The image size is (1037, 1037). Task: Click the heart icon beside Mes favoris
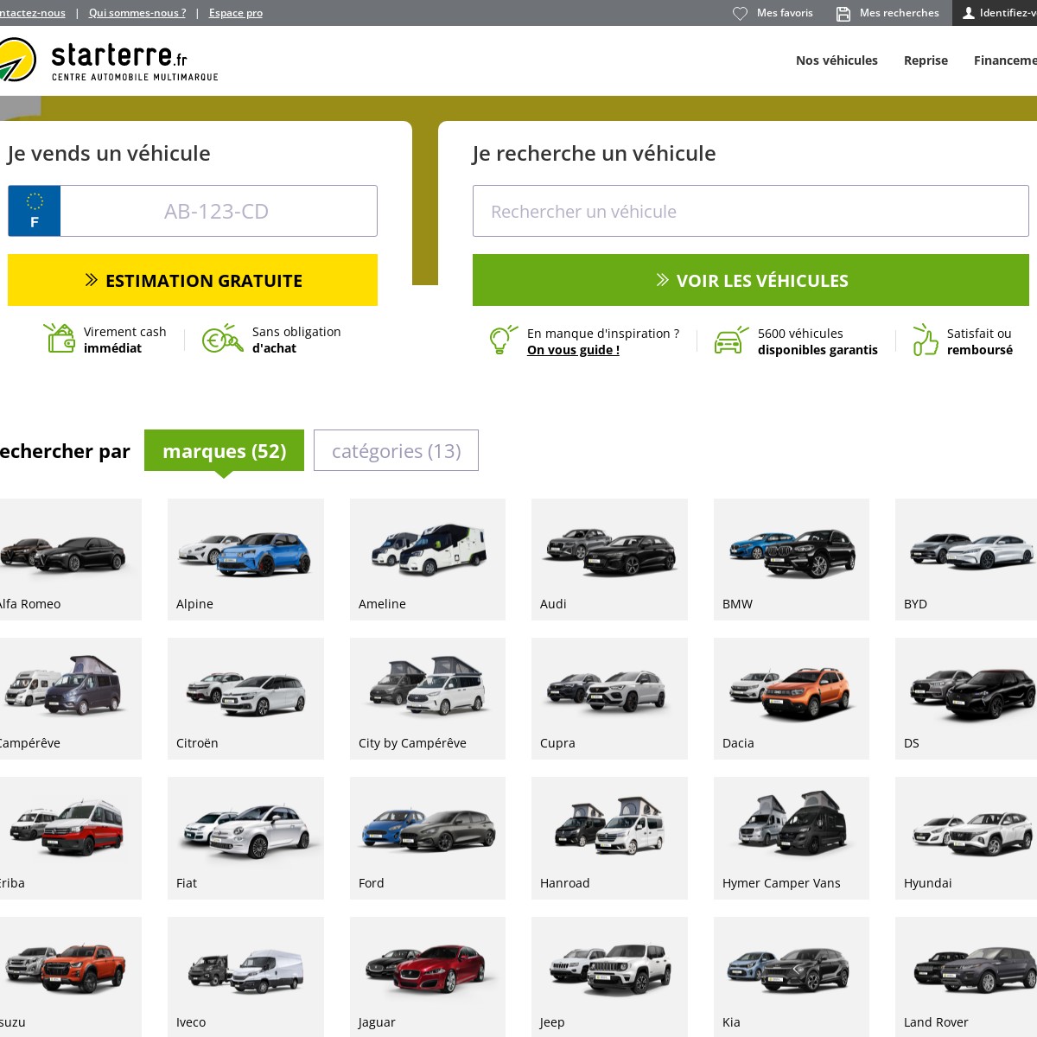740,13
